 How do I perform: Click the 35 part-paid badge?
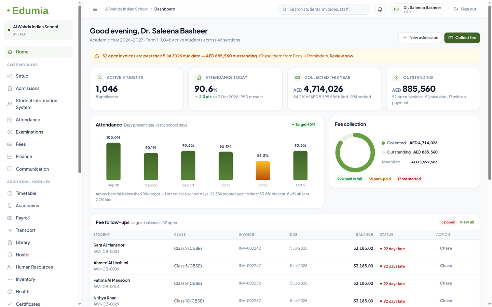click(380, 179)
